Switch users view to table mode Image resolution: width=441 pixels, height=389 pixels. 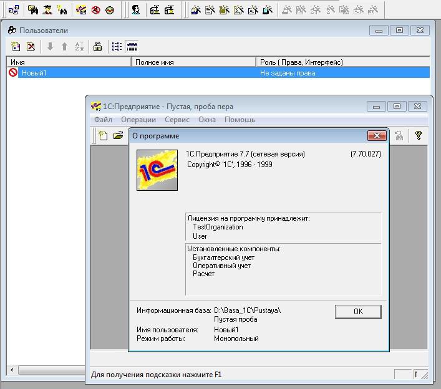pos(132,47)
